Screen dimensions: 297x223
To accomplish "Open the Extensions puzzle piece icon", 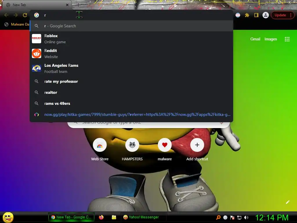I will (247, 15).
